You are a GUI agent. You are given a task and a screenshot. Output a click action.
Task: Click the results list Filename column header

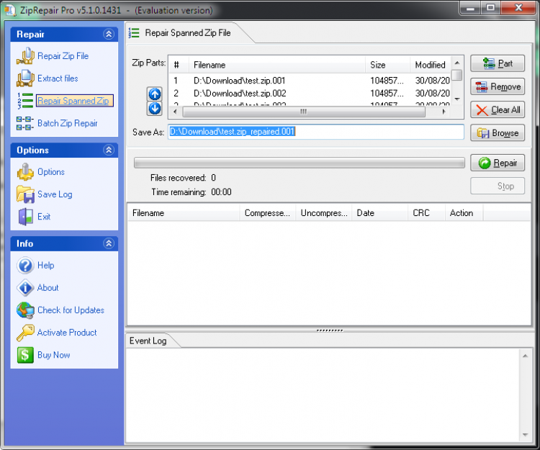coord(184,213)
